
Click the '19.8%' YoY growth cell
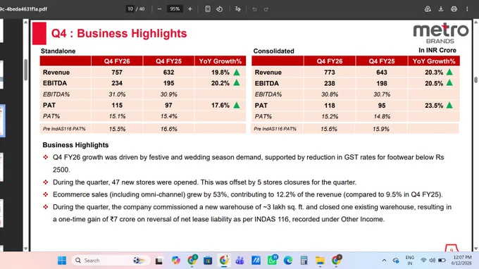tap(220, 73)
